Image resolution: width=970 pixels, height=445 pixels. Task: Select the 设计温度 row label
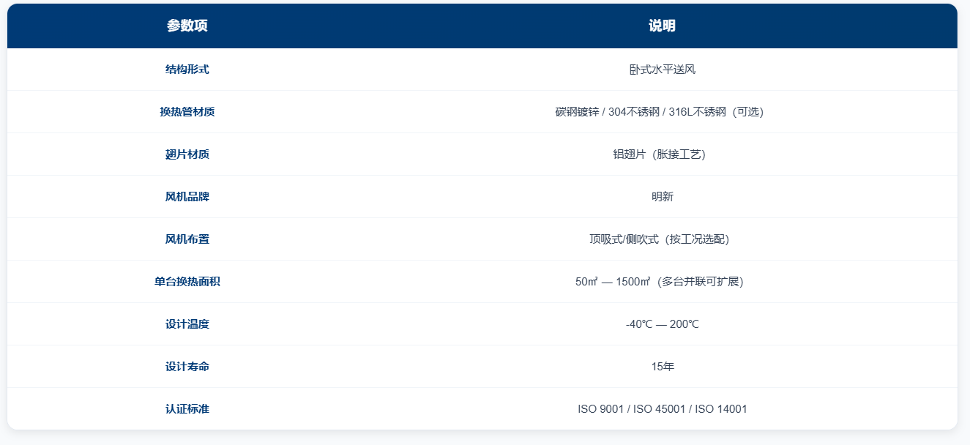click(x=187, y=324)
